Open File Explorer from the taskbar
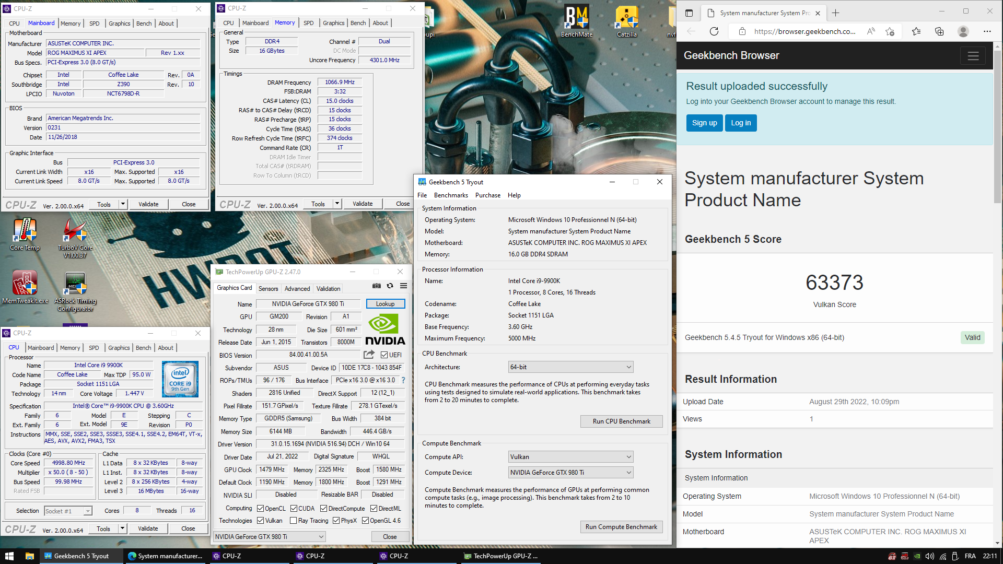The width and height of the screenshot is (1003, 564). 30,556
